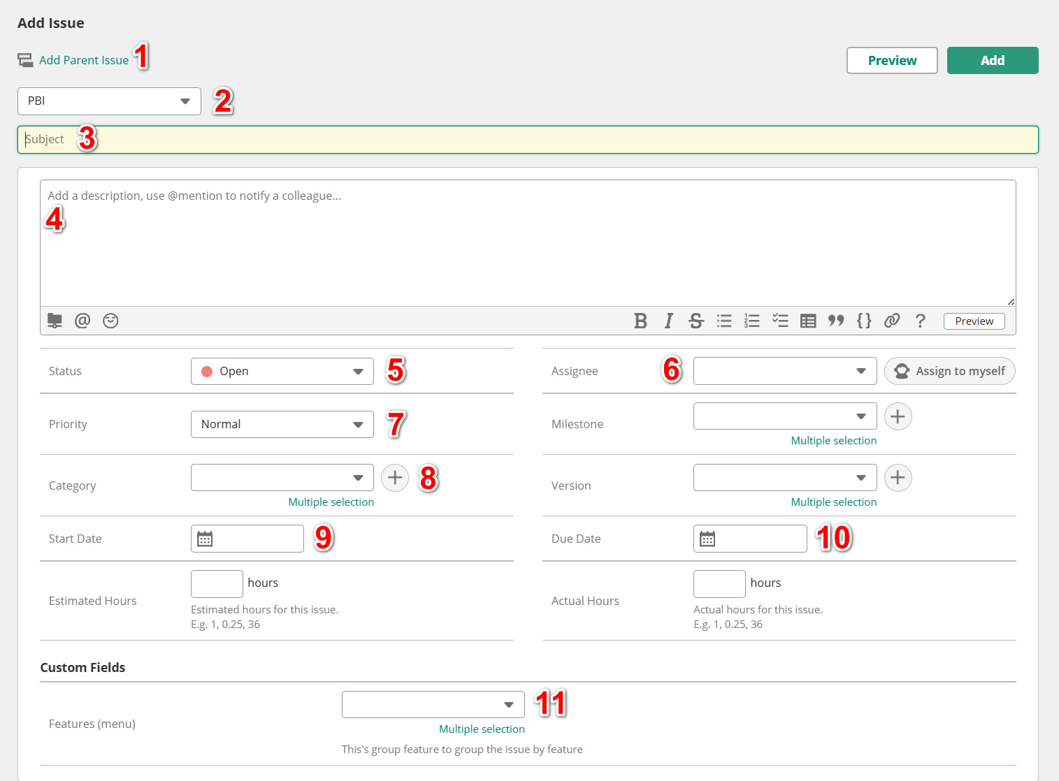This screenshot has width=1059, height=781.
Task: Insert code block with braces icon
Action: pos(864,321)
